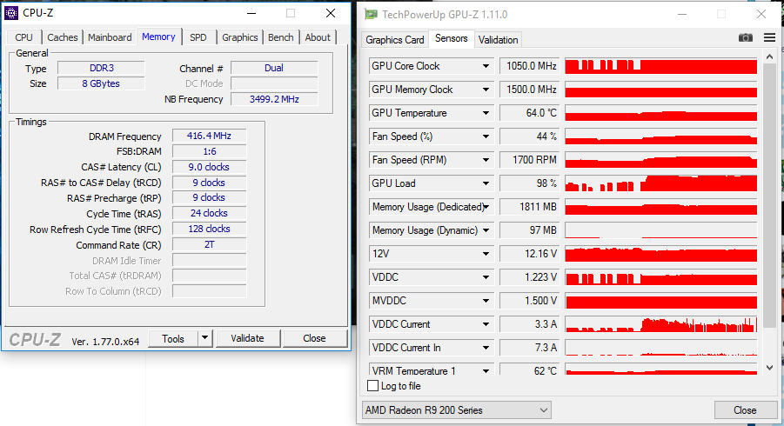Click the 64.0 °C GPU temperature reading

point(530,113)
